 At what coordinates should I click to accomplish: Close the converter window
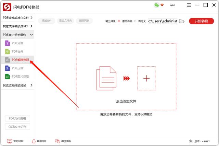(214, 5)
